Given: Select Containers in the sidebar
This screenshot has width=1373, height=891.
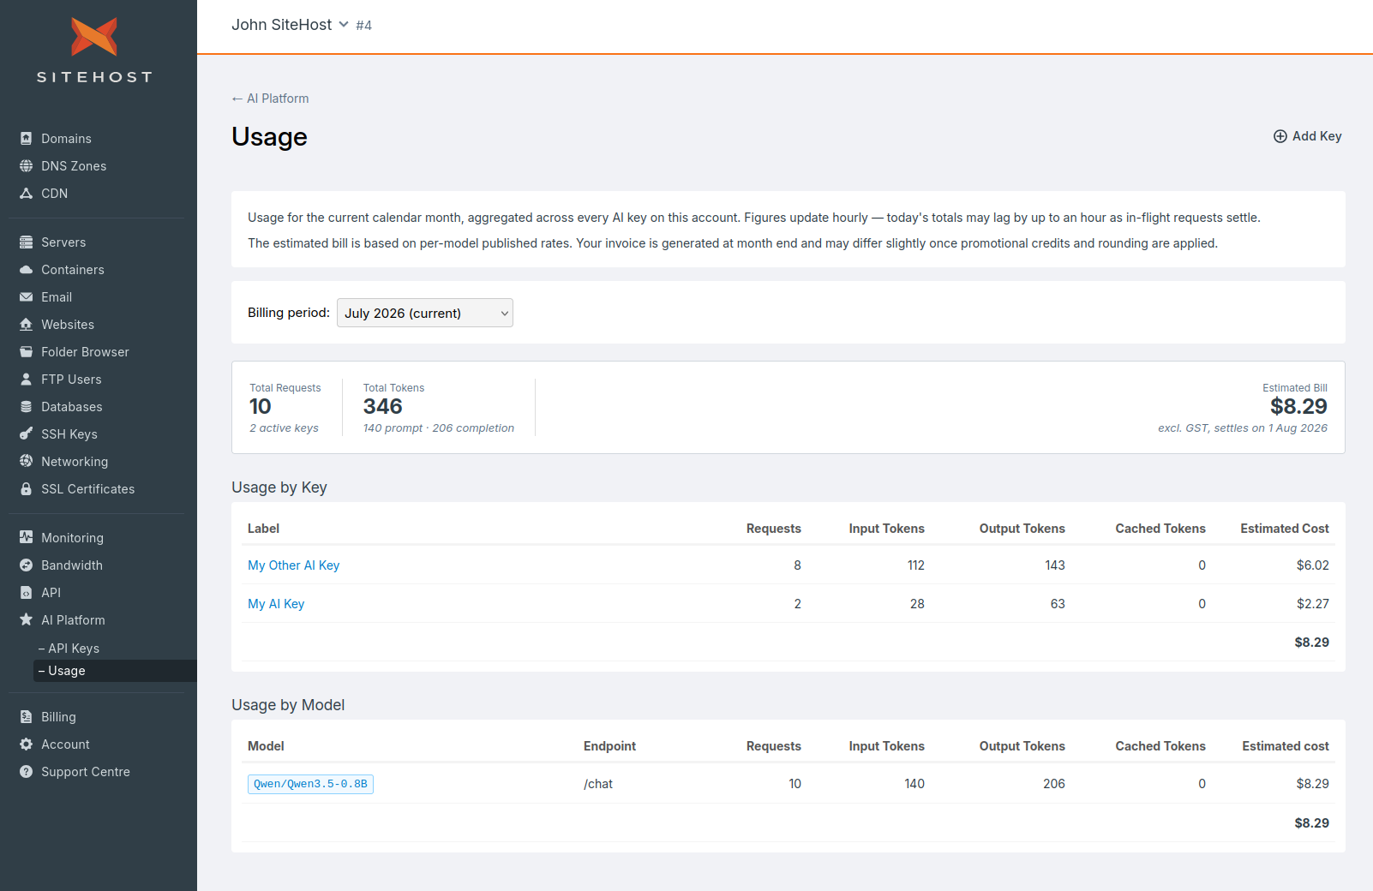Looking at the screenshot, I should click(73, 270).
